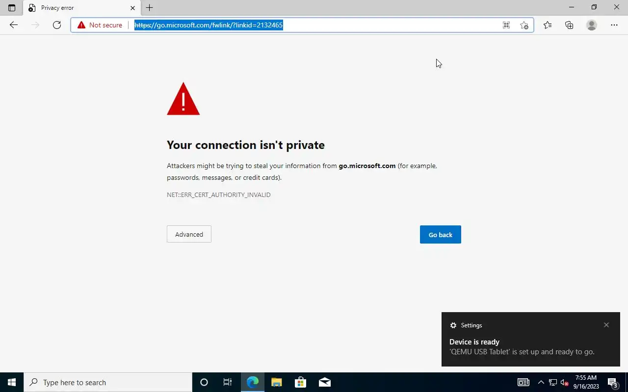Minimize the Edge browser window

pos(571,7)
